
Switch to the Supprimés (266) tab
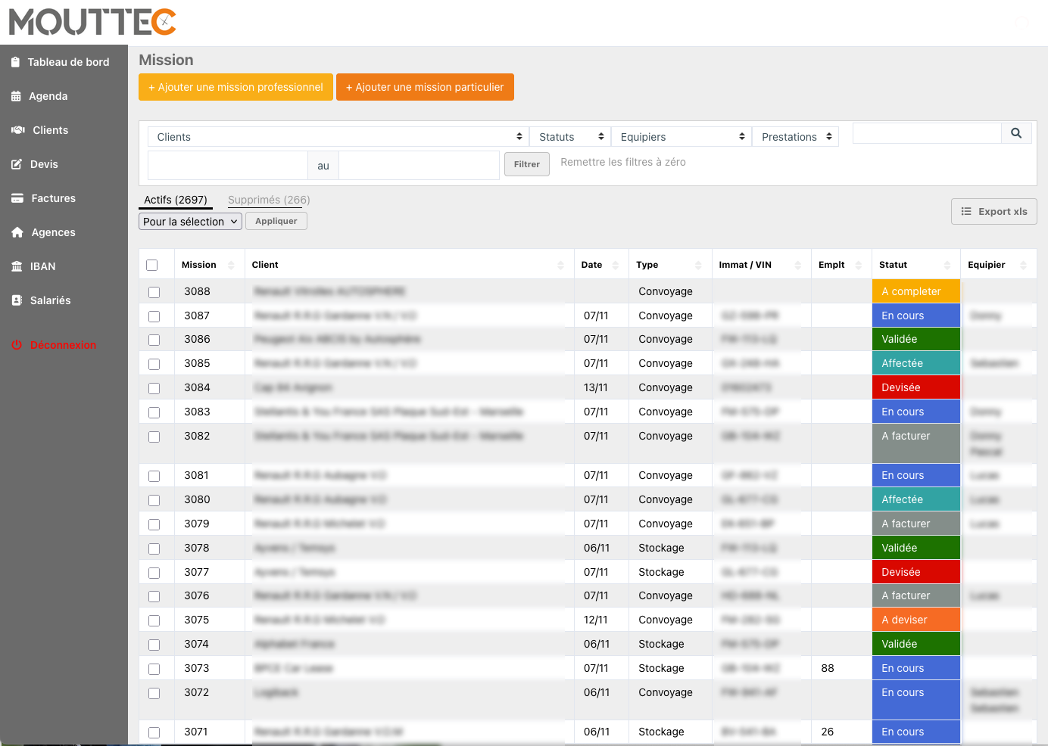[x=269, y=200]
